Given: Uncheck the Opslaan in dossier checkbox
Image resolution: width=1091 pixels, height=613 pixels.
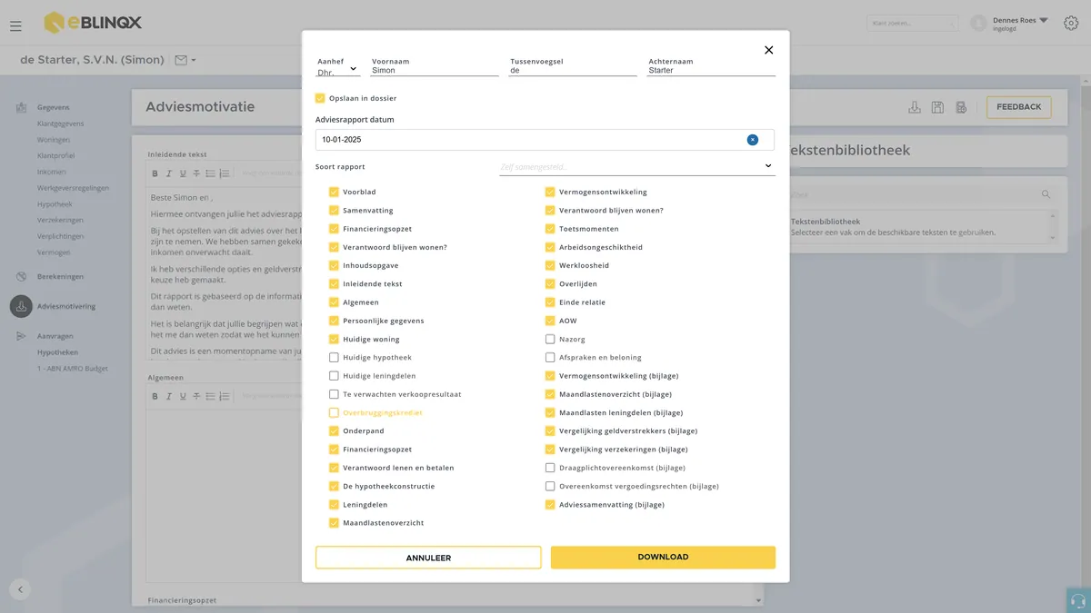Looking at the screenshot, I should point(320,98).
